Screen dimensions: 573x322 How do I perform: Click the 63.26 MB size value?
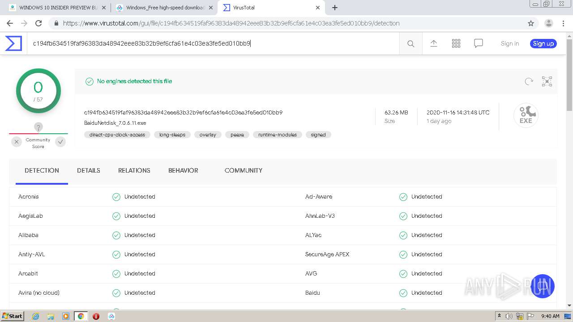(x=396, y=113)
